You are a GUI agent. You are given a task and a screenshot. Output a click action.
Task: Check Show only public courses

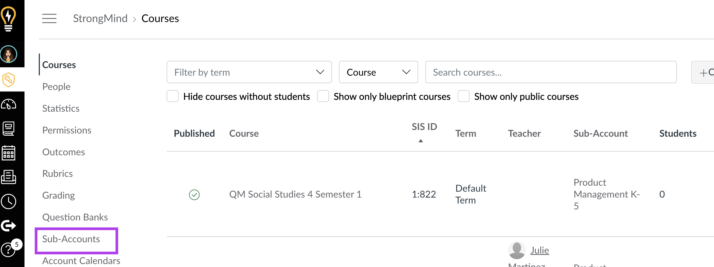coord(463,96)
